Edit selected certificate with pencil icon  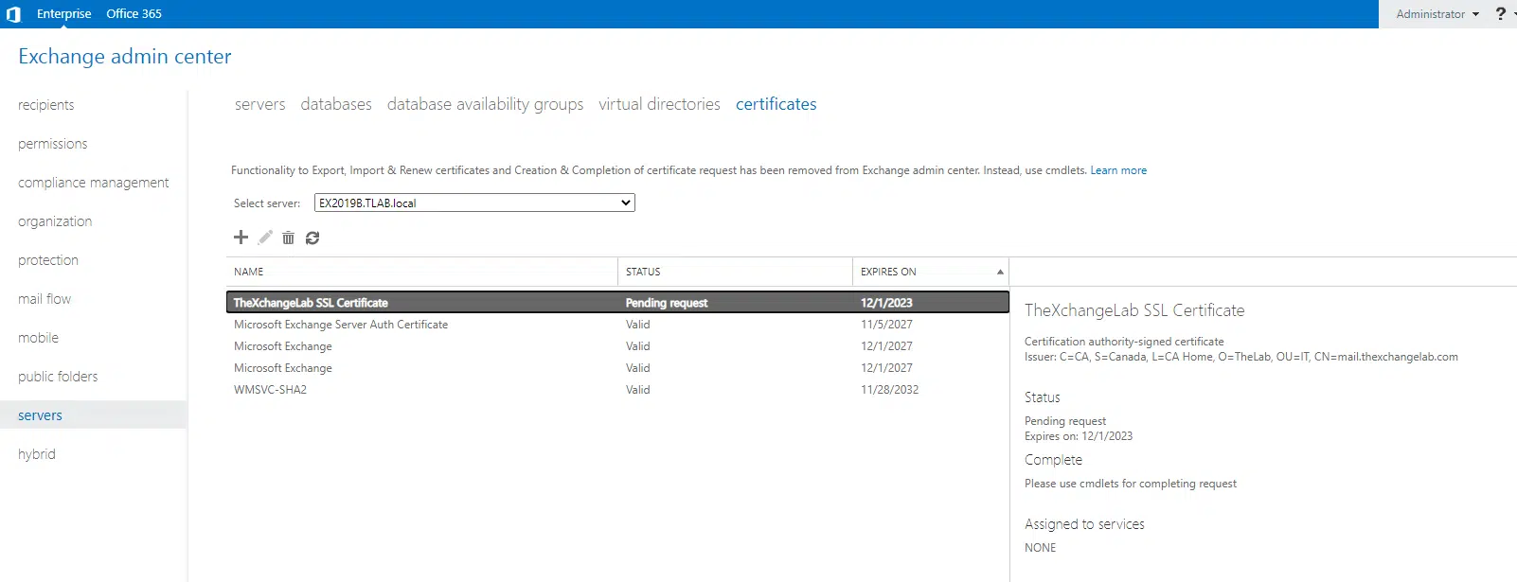pyautogui.click(x=265, y=238)
